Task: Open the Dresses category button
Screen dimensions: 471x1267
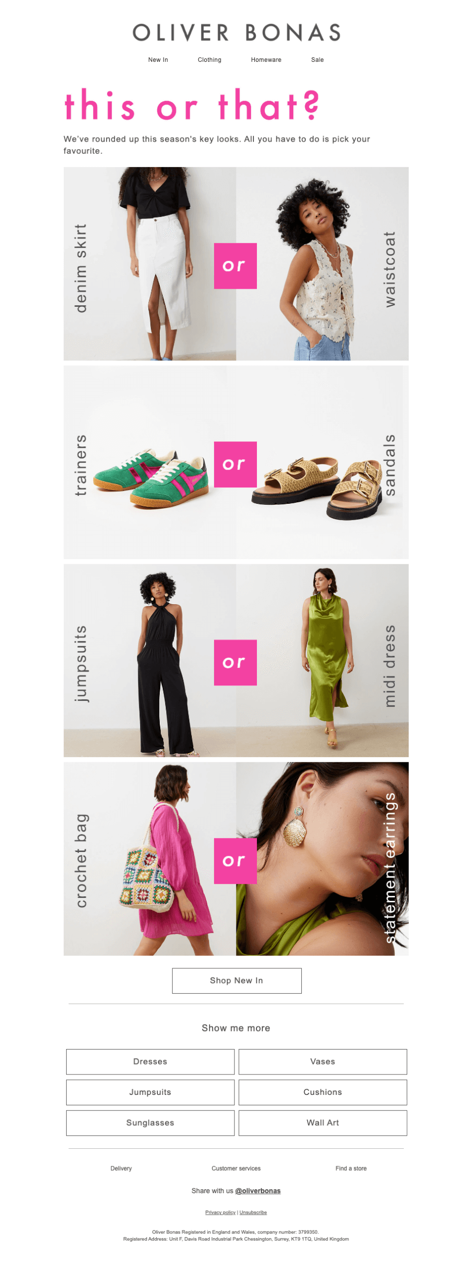Action: click(x=150, y=1061)
